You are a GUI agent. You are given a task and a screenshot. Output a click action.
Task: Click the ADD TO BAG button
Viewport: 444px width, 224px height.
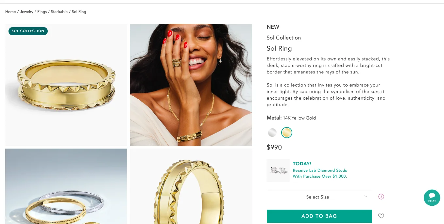click(x=319, y=216)
